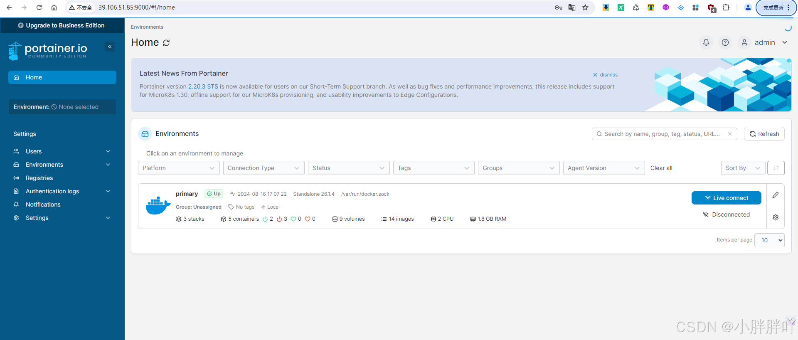798x340 pixels.
Task: Click the portainer.io logo
Action: (47, 51)
